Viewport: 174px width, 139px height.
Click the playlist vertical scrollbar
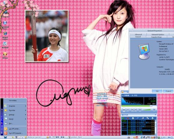tap(155, 127)
